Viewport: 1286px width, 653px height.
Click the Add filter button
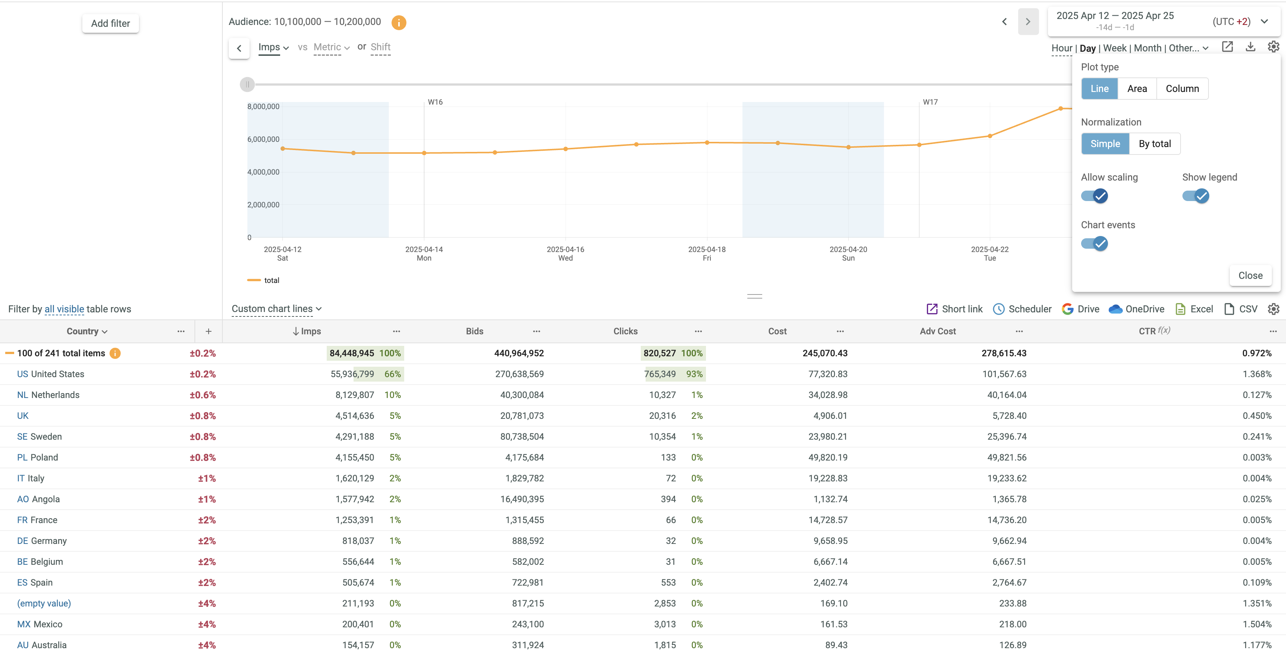pyautogui.click(x=110, y=23)
